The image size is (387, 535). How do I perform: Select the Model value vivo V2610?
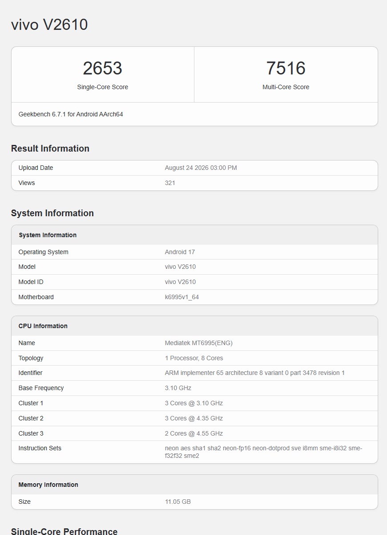tap(180, 267)
